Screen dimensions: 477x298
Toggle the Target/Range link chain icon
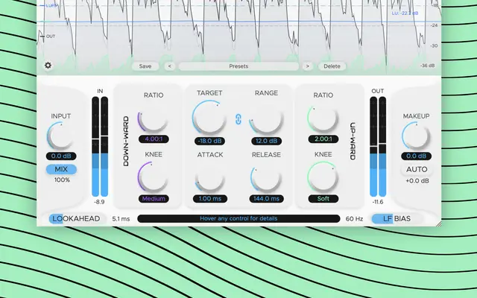238,119
